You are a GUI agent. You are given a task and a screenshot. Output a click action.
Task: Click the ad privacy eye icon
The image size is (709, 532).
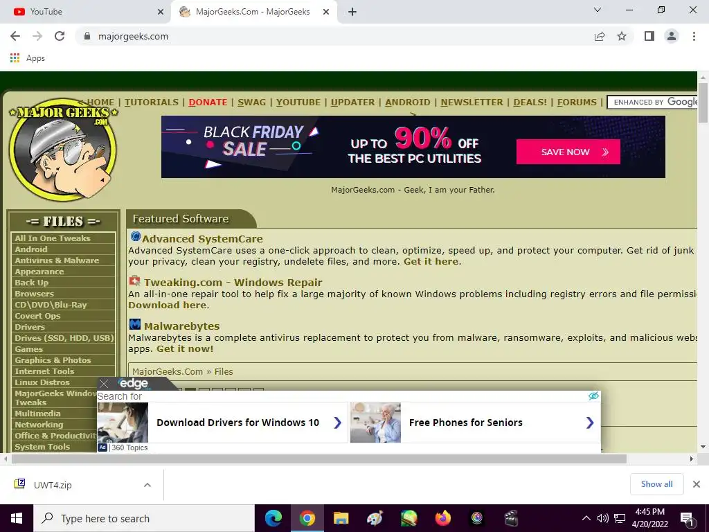click(593, 396)
